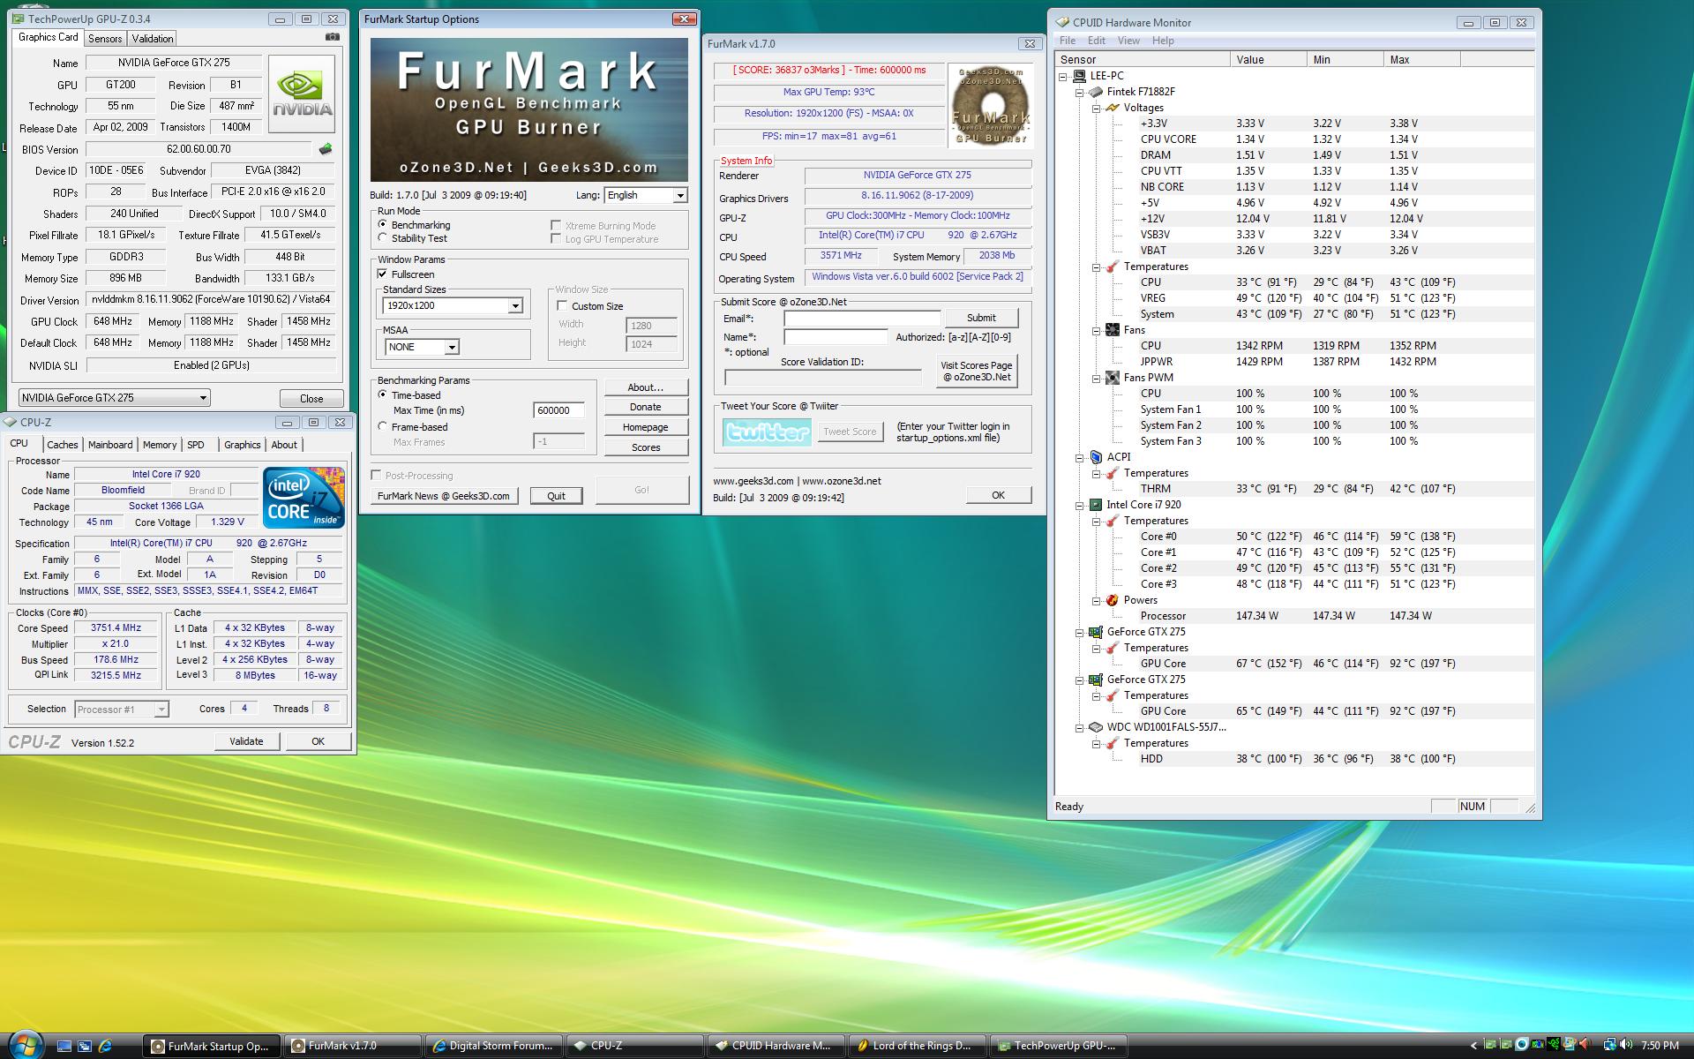This screenshot has width=1694, height=1059.
Task: Click the first GeForce GTX 275 card icon
Action: (1096, 632)
